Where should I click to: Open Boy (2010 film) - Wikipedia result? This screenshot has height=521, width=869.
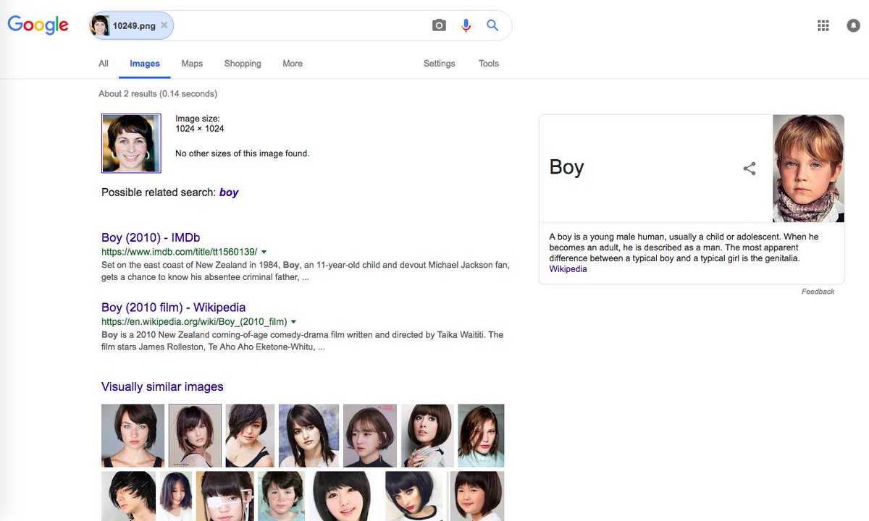pos(173,308)
